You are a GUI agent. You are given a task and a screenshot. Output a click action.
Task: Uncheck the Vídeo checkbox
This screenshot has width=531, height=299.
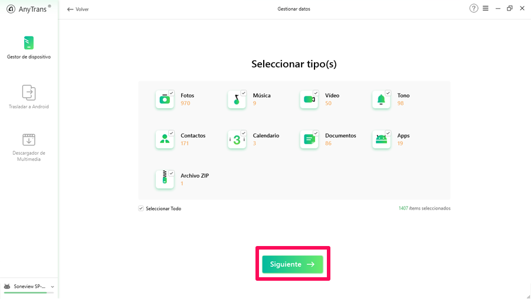[316, 93]
